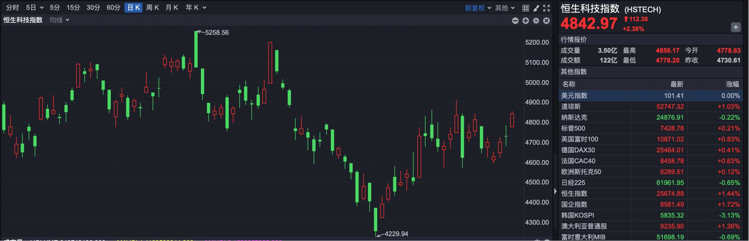This screenshot has height=241, width=749.
Task: Sort by 涨幅 column header
Action: 733,84
